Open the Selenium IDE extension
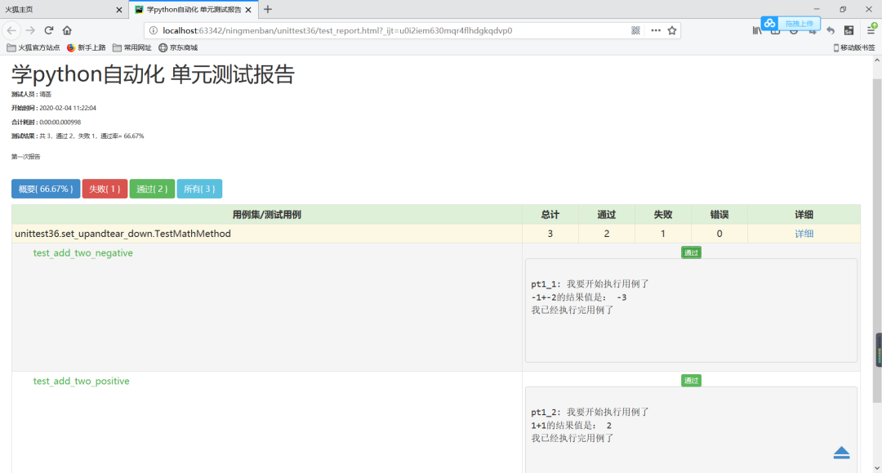 [849, 30]
